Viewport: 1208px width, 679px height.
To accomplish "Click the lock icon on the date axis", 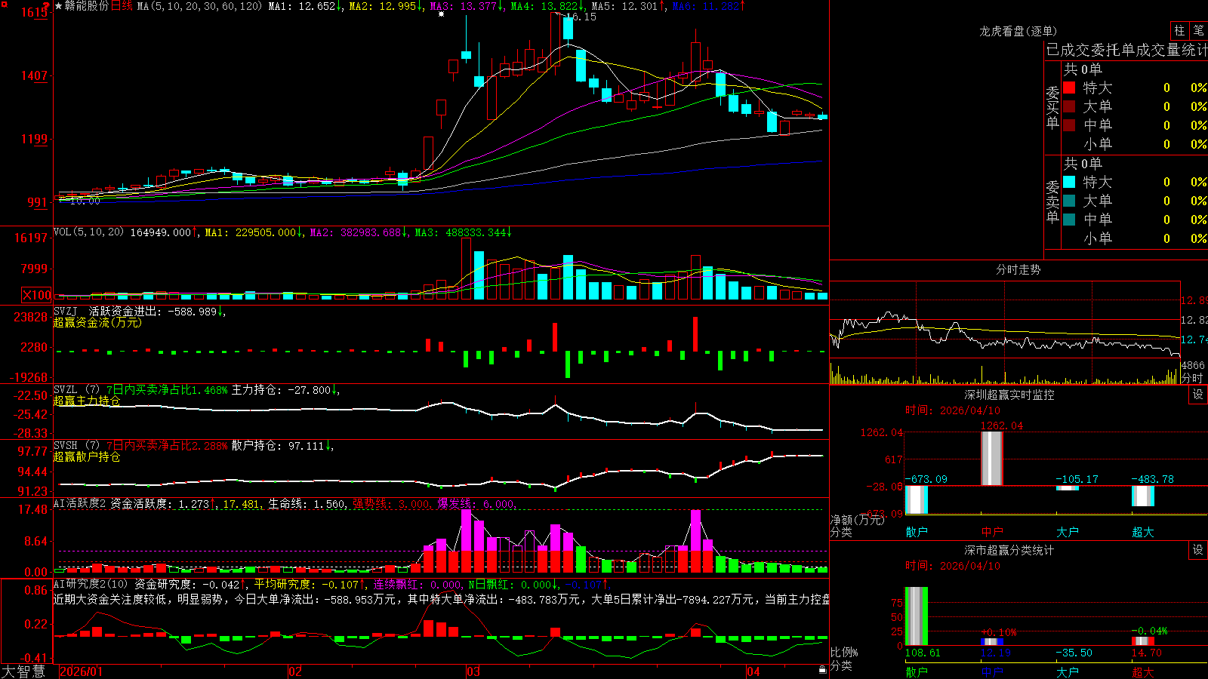I will [822, 670].
